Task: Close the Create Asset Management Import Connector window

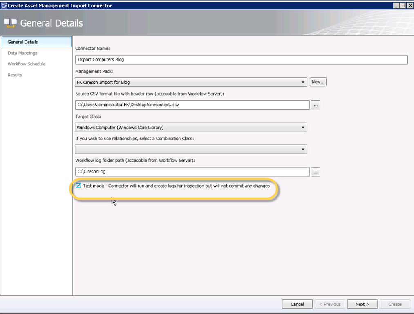Action: [x=409, y=6]
